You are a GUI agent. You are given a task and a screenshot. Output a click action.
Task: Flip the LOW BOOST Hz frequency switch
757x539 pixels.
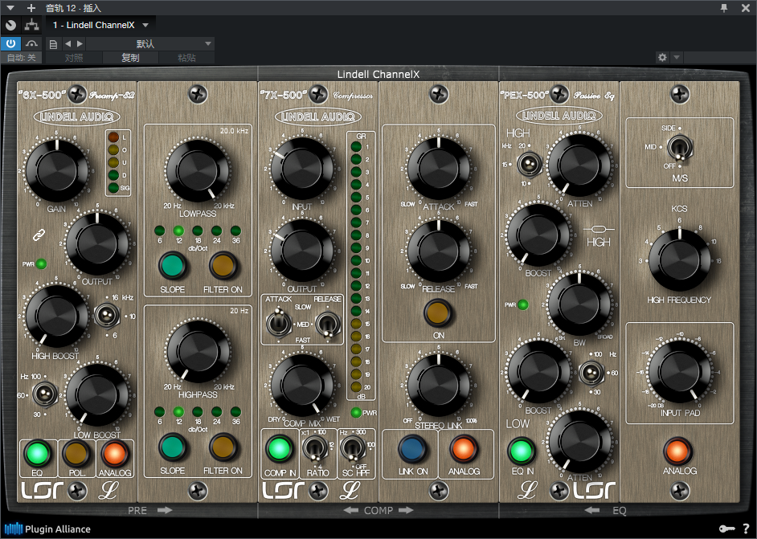click(x=44, y=394)
